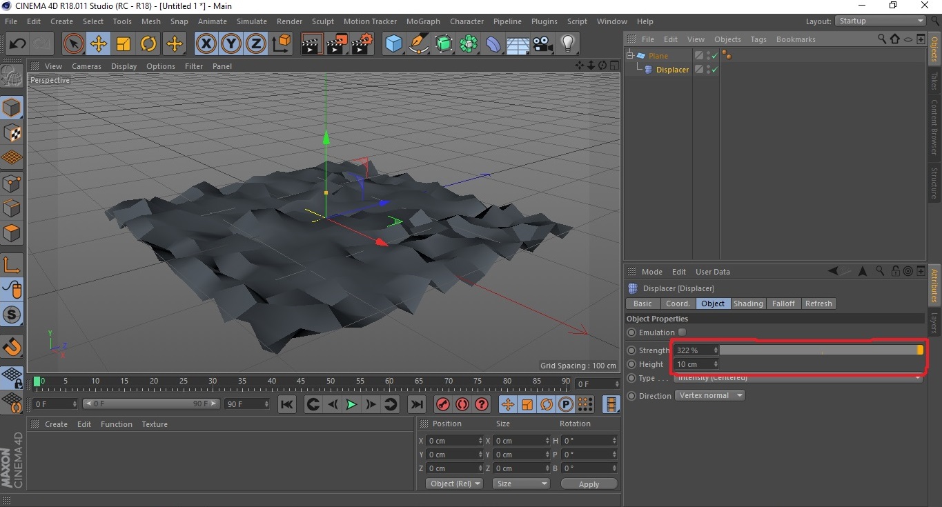The width and height of the screenshot is (942, 507).
Task: Click the Autokeying button
Action: [462, 404]
